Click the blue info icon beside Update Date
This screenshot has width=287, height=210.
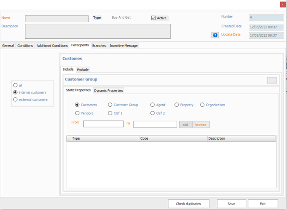215,35
